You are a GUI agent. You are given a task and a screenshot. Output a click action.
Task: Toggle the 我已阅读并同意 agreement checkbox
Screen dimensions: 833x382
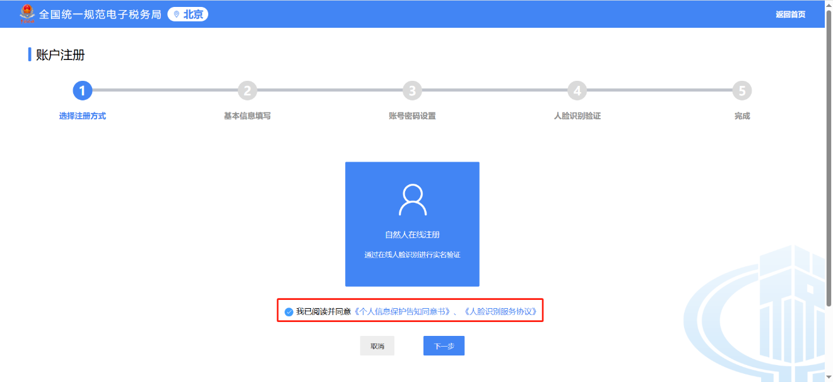click(289, 312)
